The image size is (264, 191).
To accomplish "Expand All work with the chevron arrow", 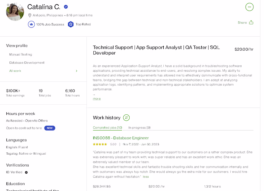I will 77,71.
